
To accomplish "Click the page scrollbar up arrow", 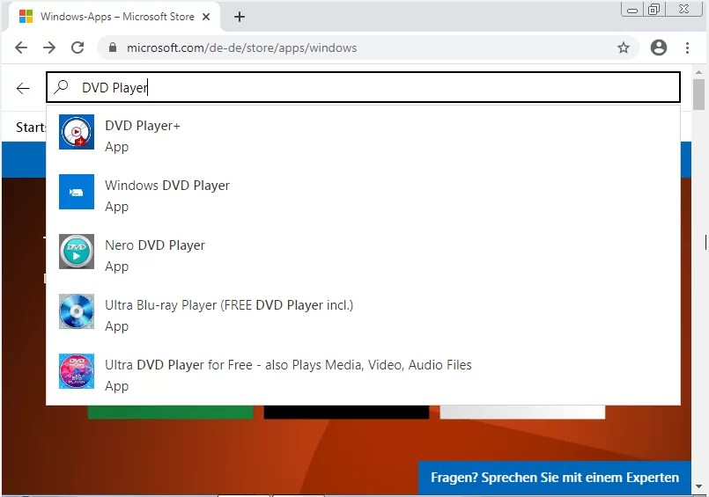I will pyautogui.click(x=699, y=72).
